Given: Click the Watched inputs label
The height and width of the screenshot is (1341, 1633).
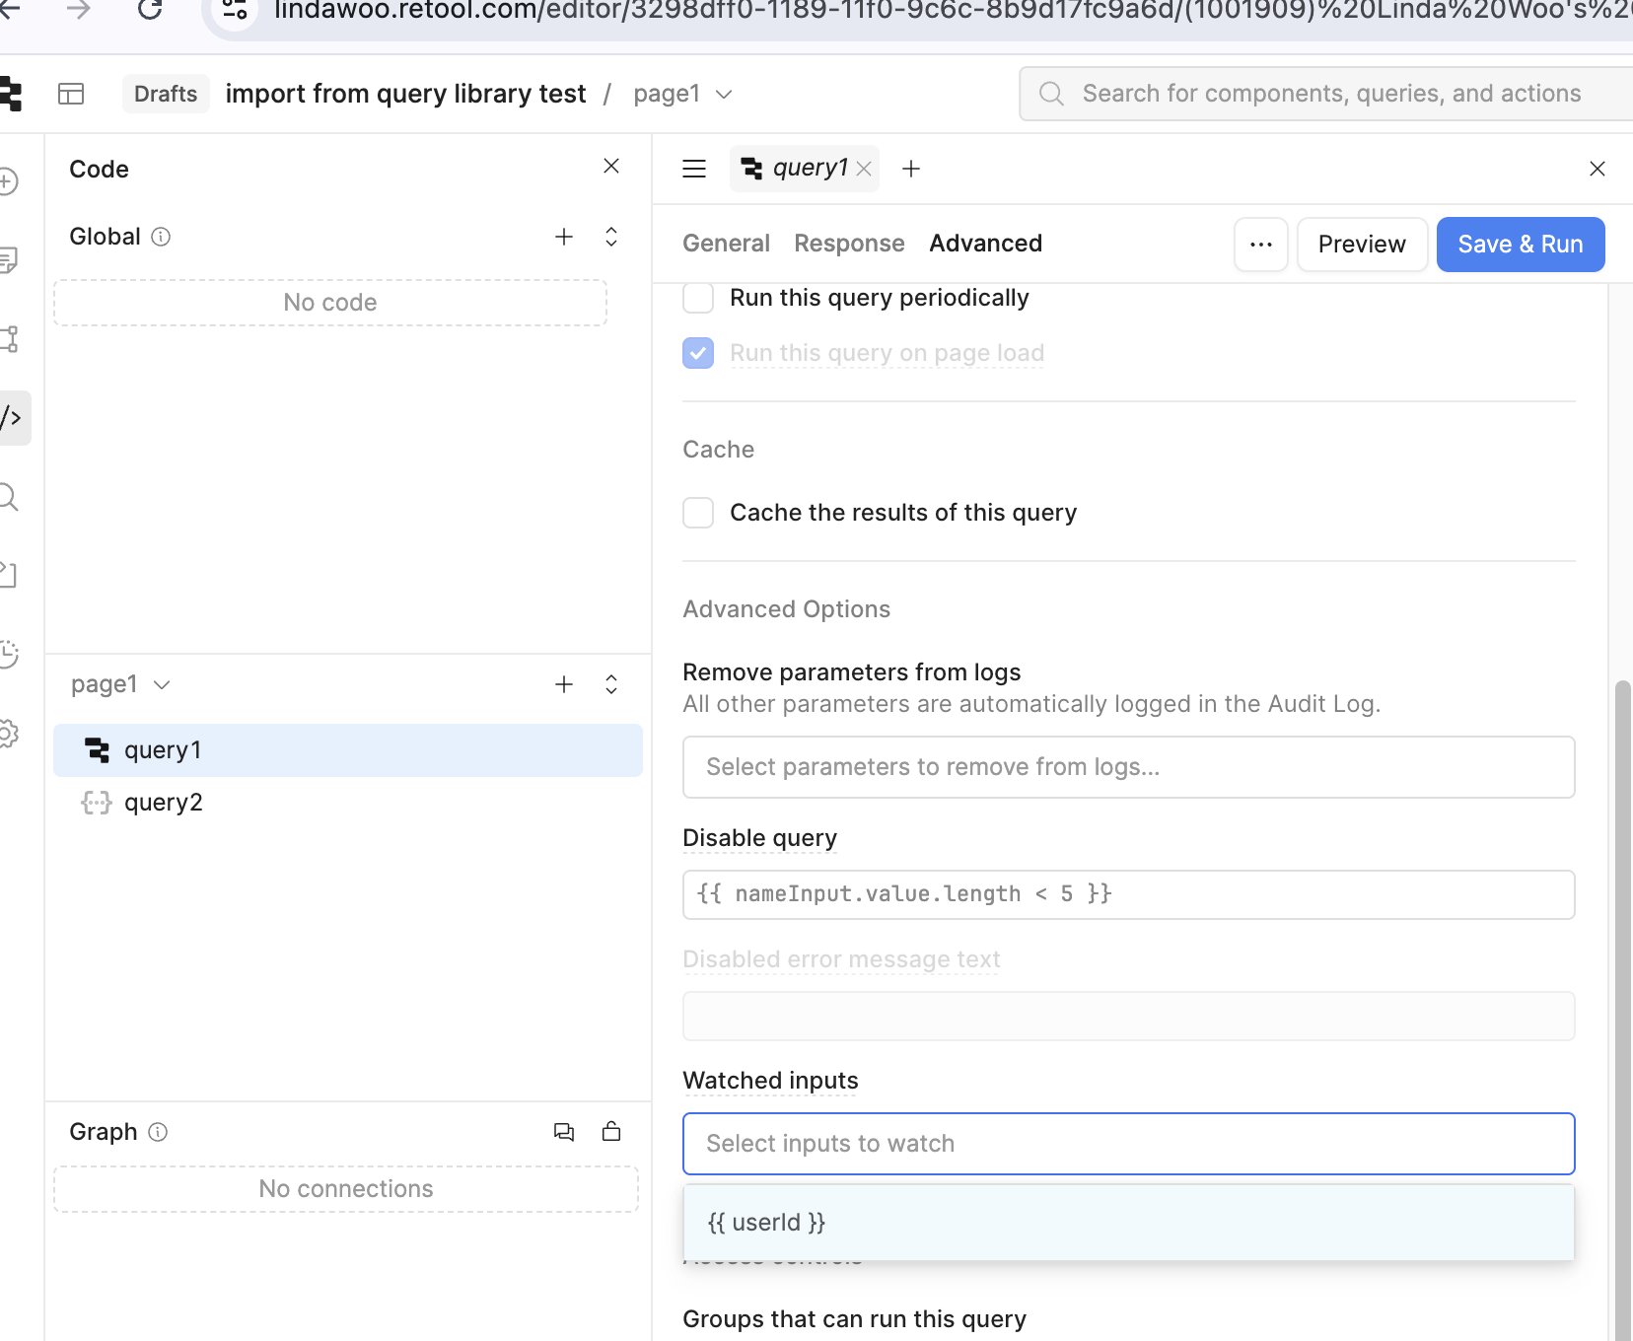Looking at the screenshot, I should (770, 1081).
